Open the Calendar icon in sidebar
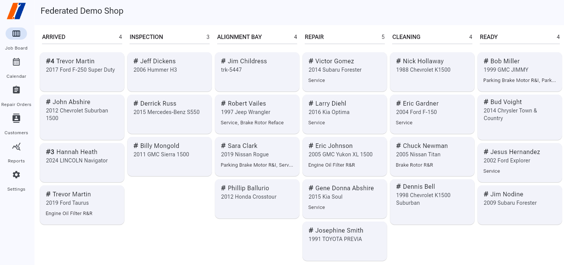Screen dimensions: 564x265 (x=16, y=62)
